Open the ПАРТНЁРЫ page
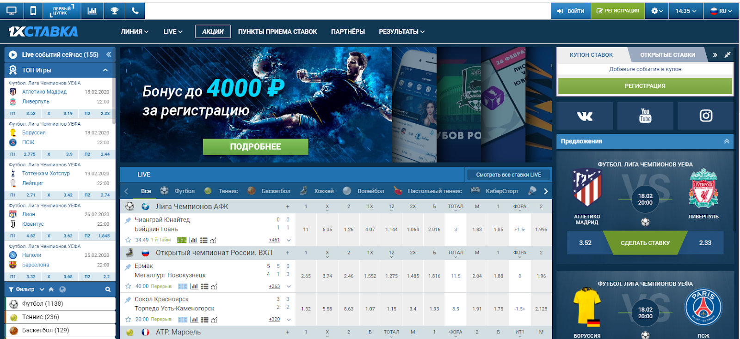 point(348,31)
